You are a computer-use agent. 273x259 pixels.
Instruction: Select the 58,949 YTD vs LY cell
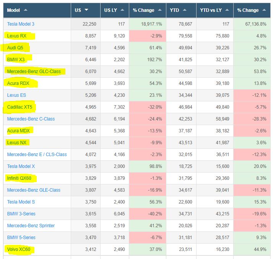click(215, 119)
